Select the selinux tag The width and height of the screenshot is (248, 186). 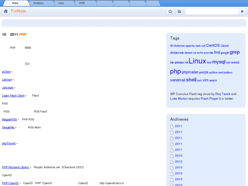[x=228, y=72]
